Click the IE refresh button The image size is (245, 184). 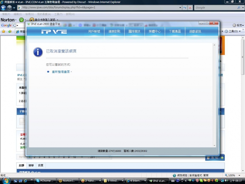pyautogui.click(x=185, y=7)
